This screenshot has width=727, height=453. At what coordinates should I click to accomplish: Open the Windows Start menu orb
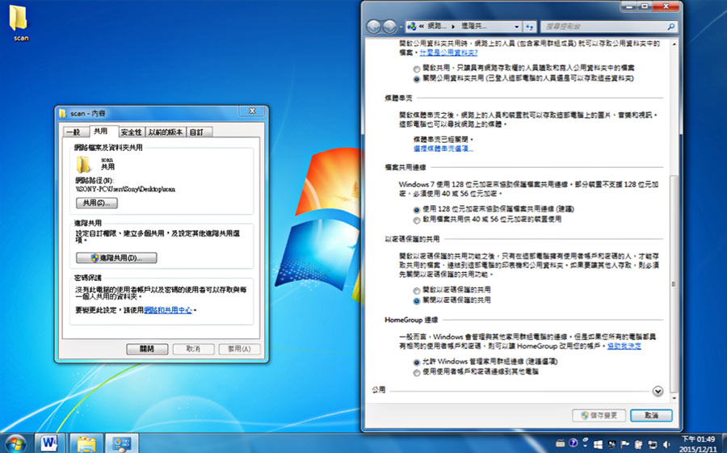click(16, 444)
